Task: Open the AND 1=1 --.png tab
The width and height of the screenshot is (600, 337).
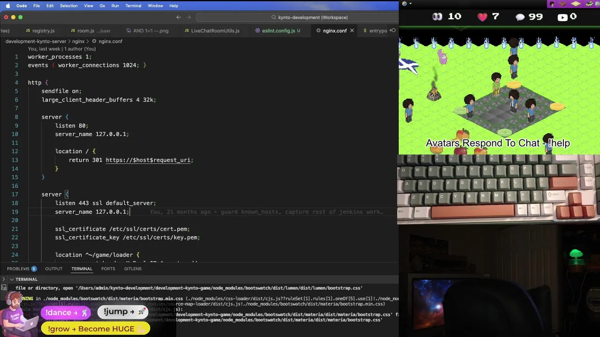Action: pyautogui.click(x=147, y=30)
